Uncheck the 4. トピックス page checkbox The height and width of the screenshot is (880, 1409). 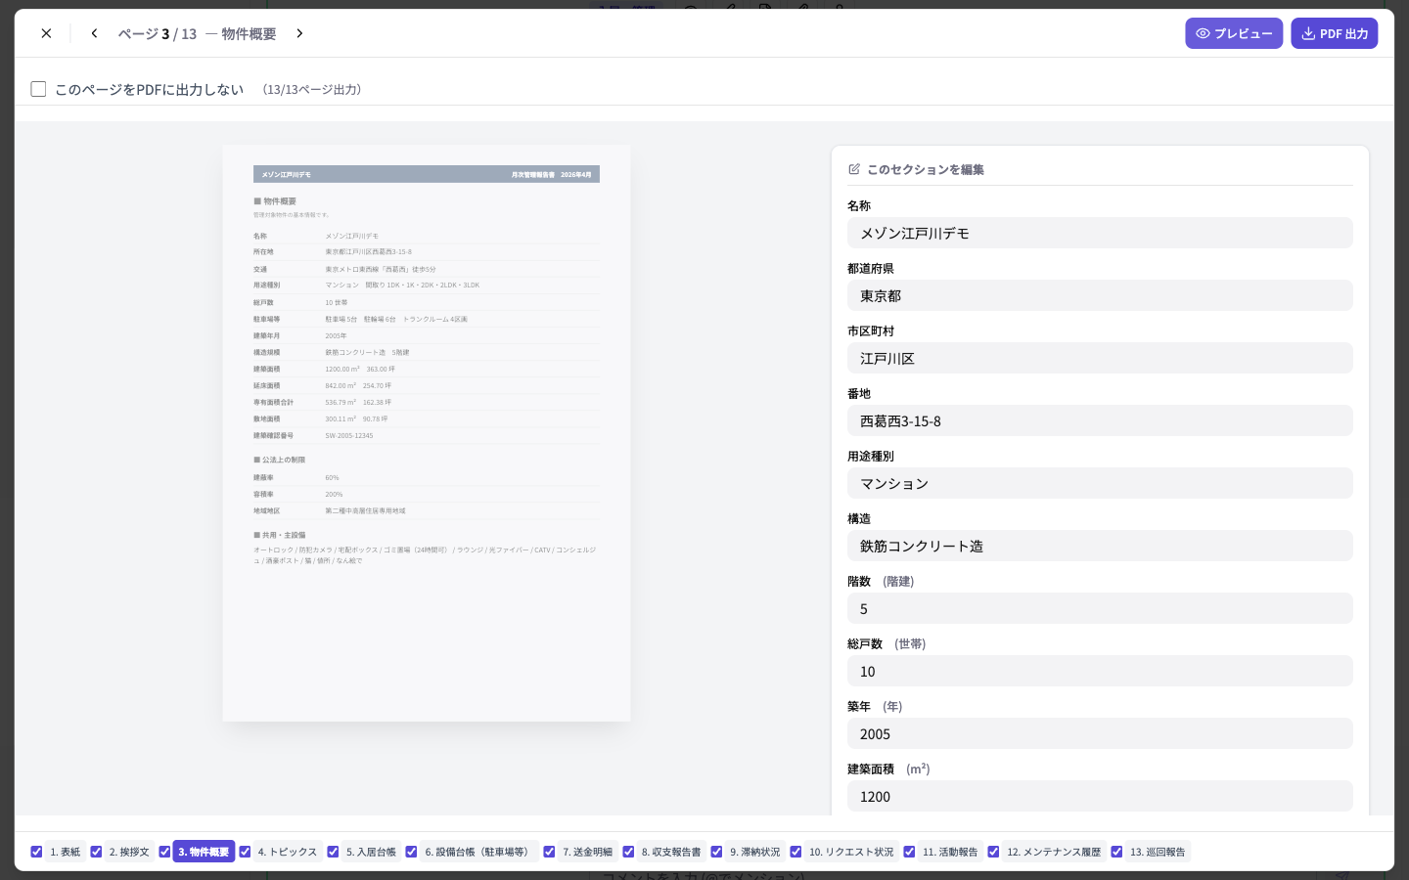245,852
